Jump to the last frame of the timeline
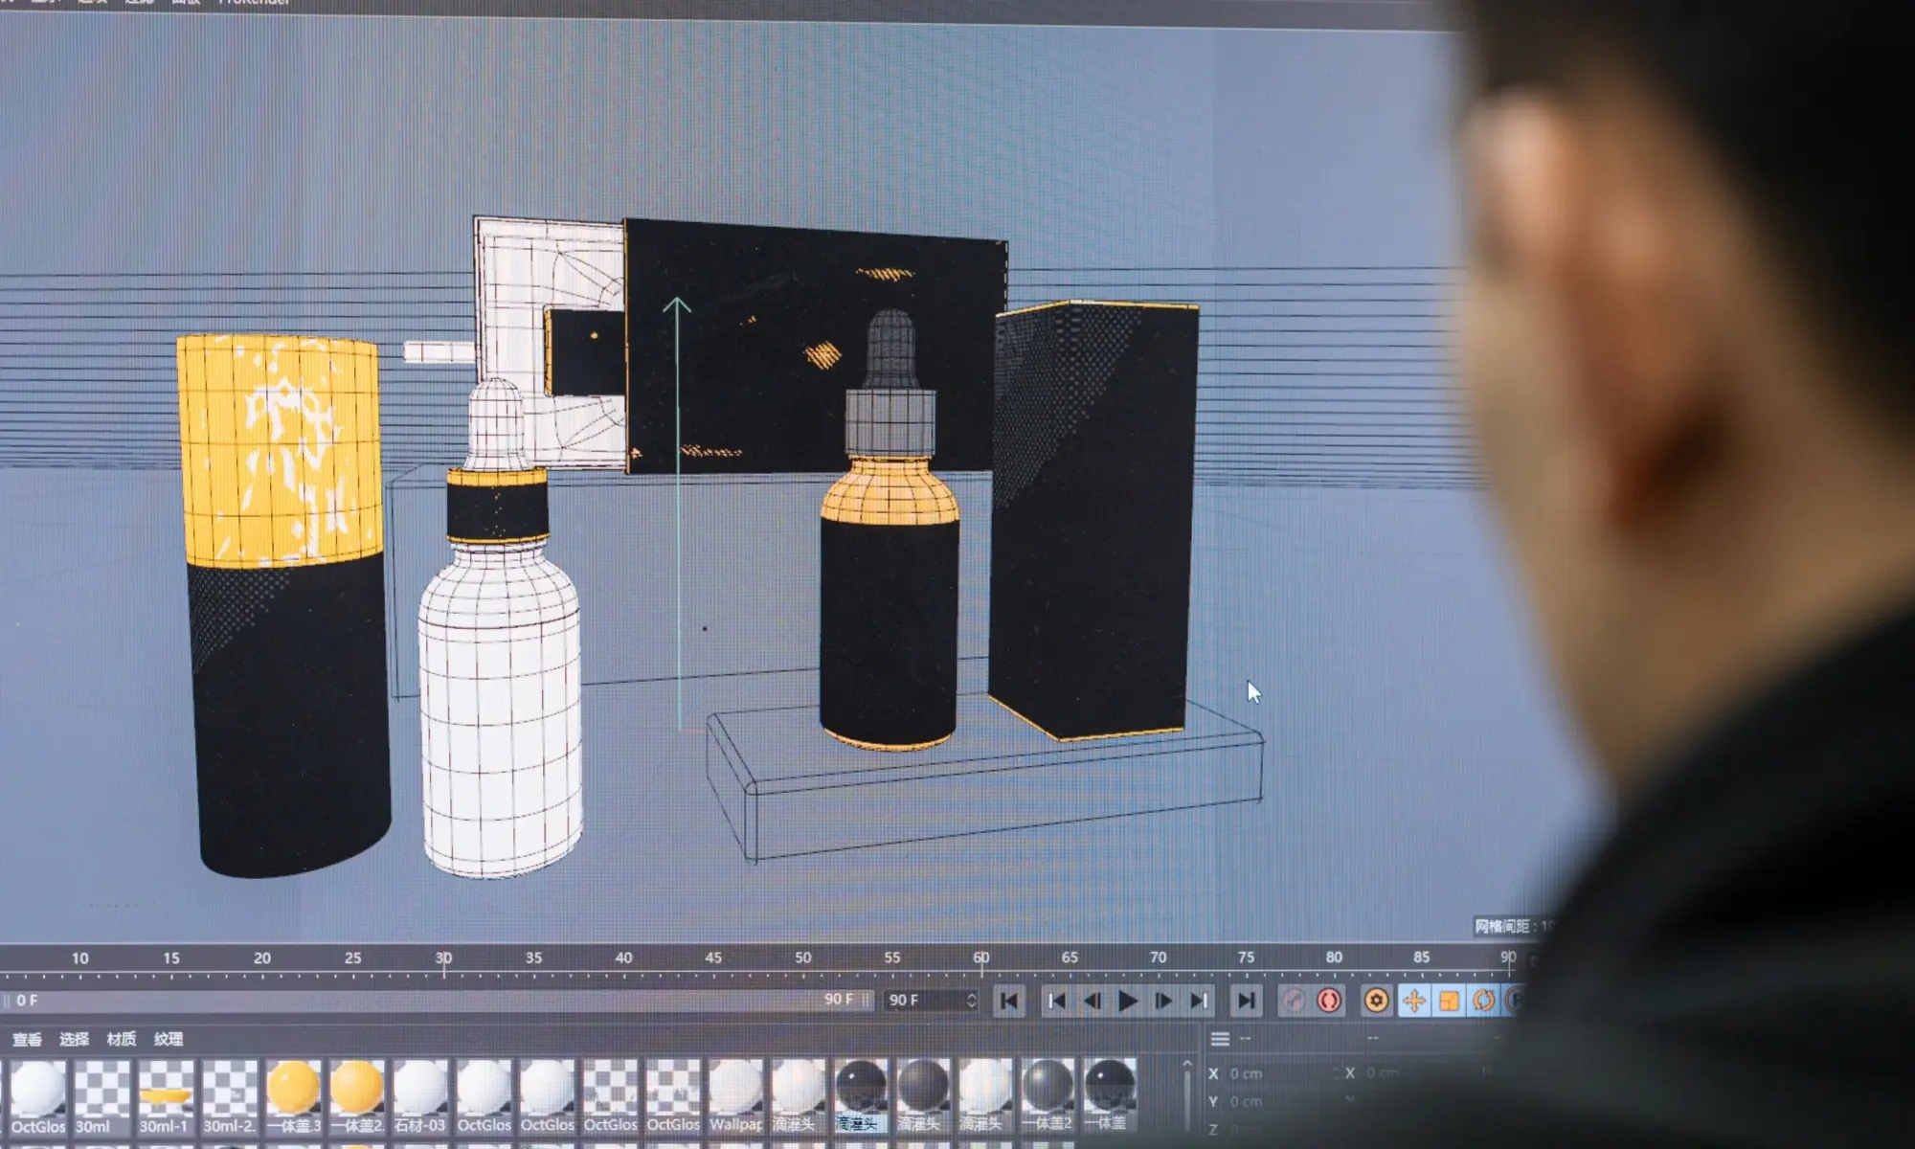The image size is (1915, 1149). coord(1247,999)
